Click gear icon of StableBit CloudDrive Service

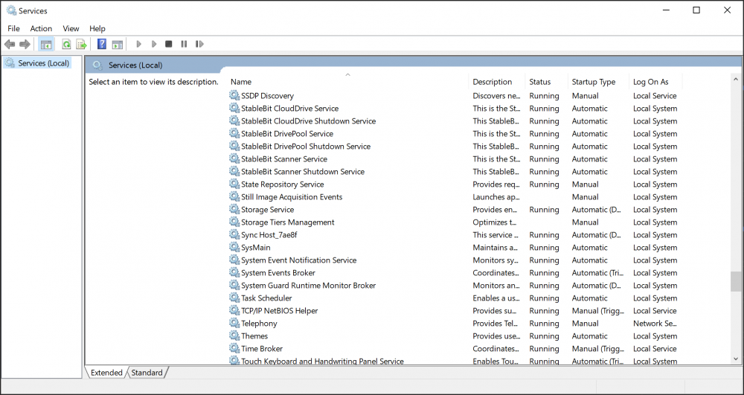tap(234, 108)
